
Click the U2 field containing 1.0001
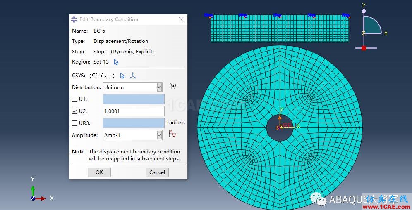[134, 111]
